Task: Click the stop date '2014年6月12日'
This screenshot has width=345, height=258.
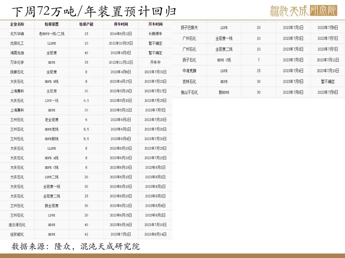Action: coord(121,34)
